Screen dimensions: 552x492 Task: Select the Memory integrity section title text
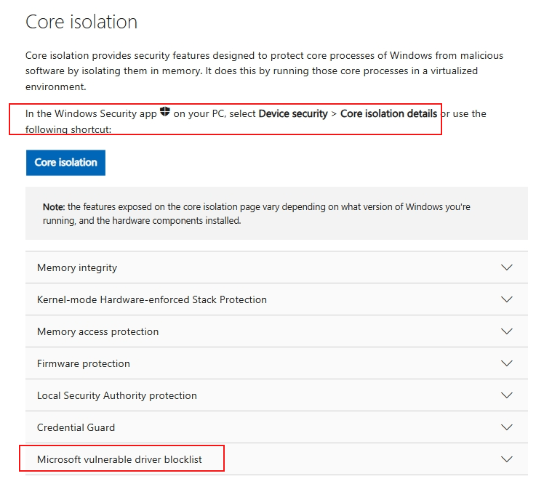tap(77, 267)
